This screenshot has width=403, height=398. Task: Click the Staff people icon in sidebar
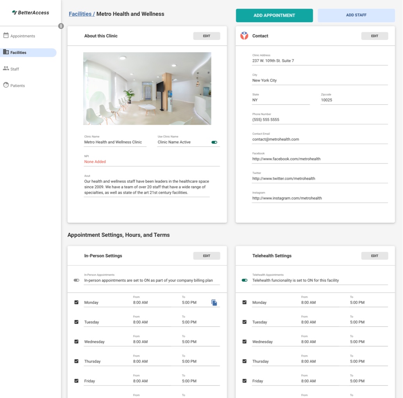6,69
